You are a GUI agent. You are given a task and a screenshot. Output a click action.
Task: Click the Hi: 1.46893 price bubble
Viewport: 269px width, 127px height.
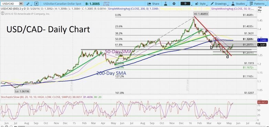pos(201,14)
